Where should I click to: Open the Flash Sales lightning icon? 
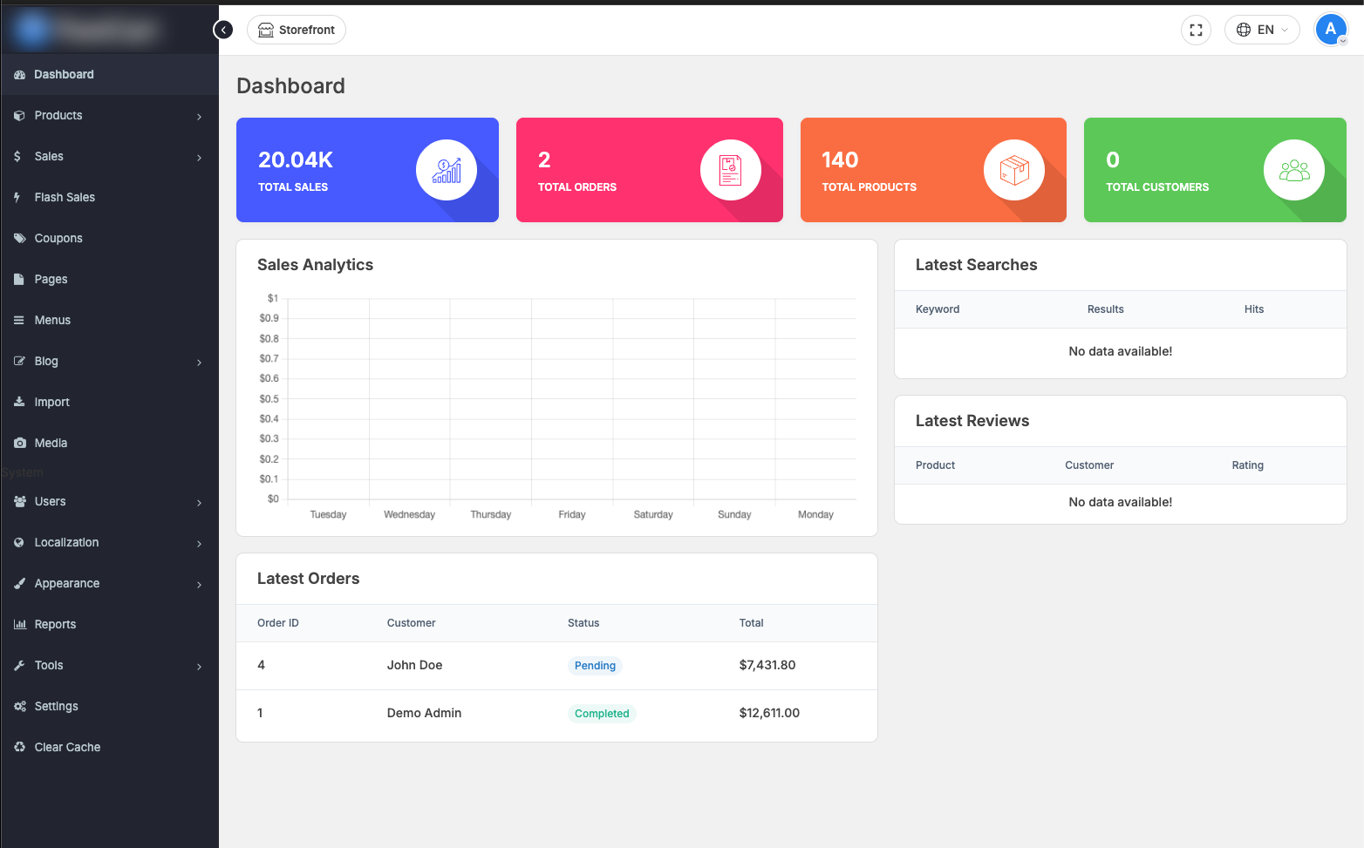pyautogui.click(x=18, y=197)
